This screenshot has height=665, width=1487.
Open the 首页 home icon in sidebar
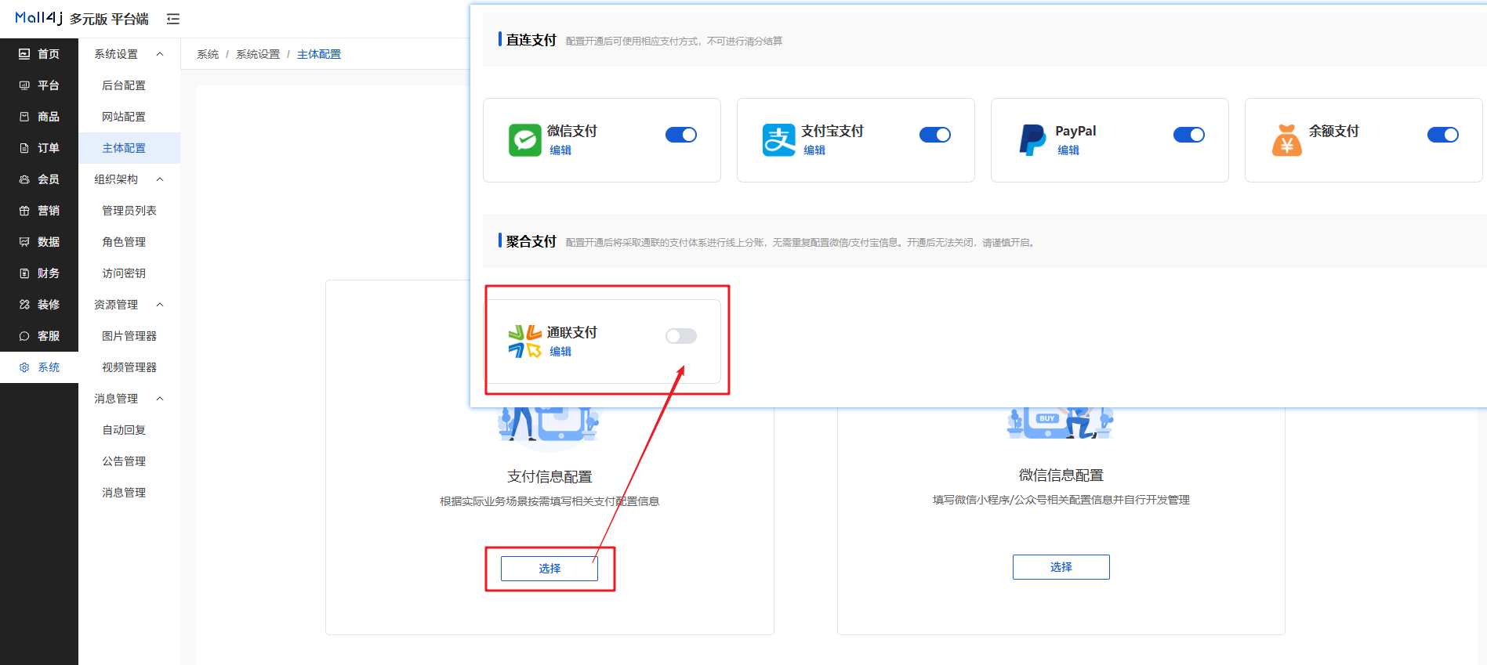click(x=24, y=54)
